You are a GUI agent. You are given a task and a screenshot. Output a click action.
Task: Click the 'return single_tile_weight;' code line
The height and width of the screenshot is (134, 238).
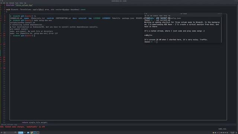[x=35, y=122]
